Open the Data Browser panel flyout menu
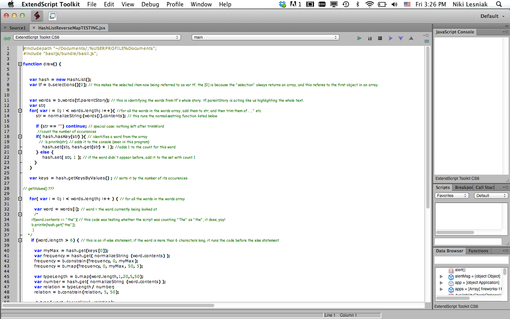 506,251
